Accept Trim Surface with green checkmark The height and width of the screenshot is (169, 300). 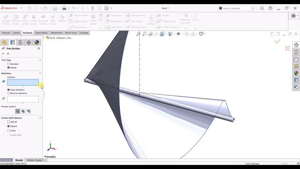point(3,54)
